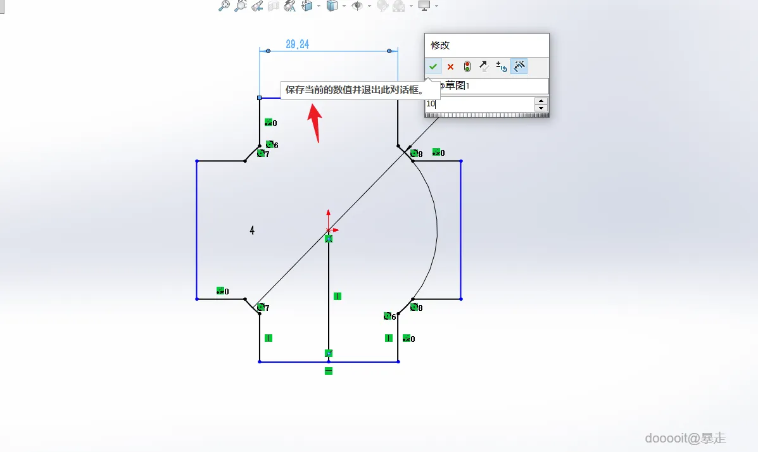Screen dimensions: 758x452
Task: Click the thumbwheel under the value field
Action: (487, 115)
